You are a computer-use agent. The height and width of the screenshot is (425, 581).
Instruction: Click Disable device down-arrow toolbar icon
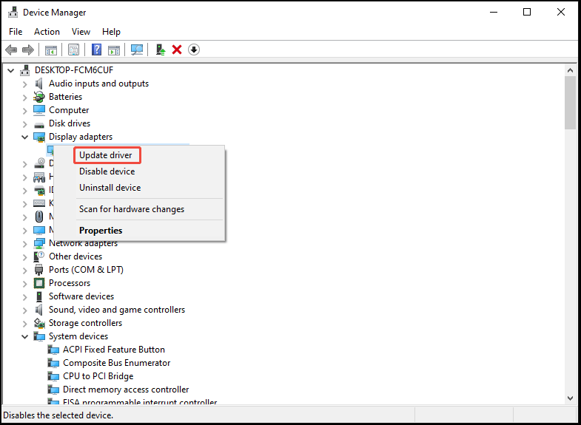194,50
